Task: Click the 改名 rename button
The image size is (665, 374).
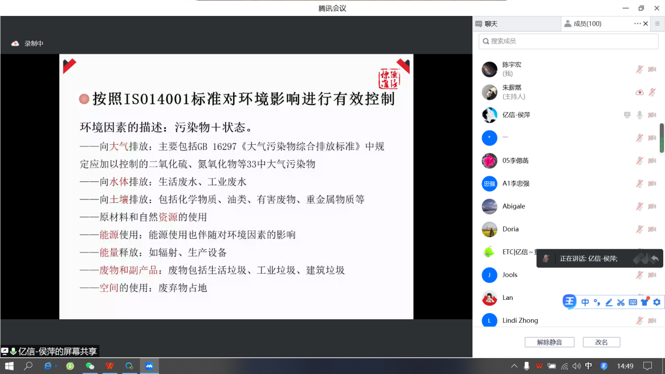Action: (601, 342)
